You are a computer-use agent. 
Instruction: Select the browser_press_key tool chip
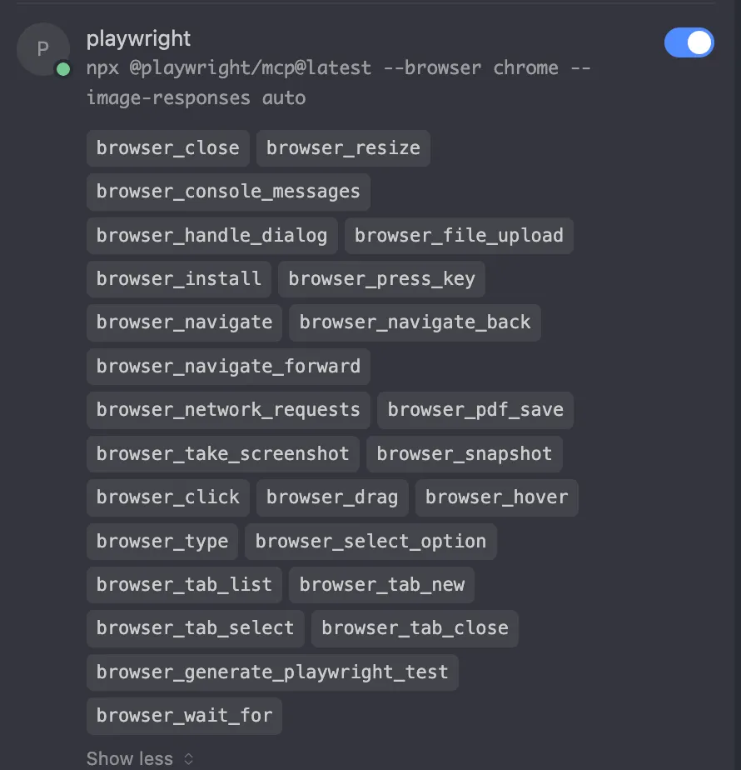coord(381,279)
